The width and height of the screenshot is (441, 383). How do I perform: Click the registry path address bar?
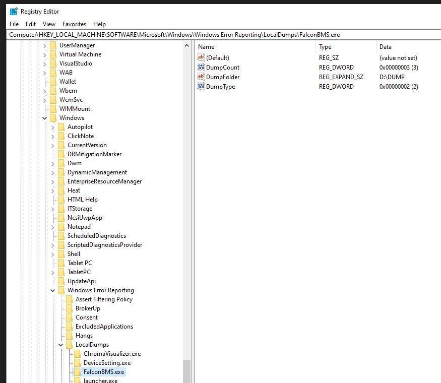[x=224, y=35]
